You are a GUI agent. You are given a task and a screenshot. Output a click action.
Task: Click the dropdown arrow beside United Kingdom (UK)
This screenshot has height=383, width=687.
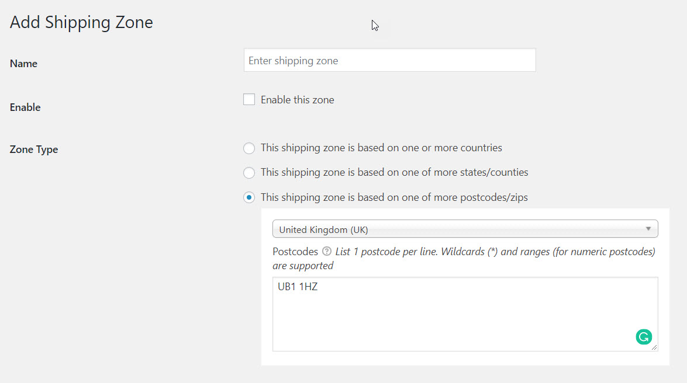pyautogui.click(x=649, y=228)
